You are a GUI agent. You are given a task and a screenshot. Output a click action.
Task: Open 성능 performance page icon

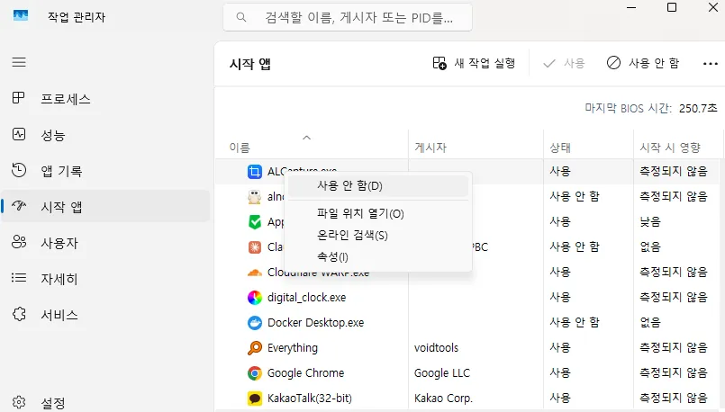19,134
